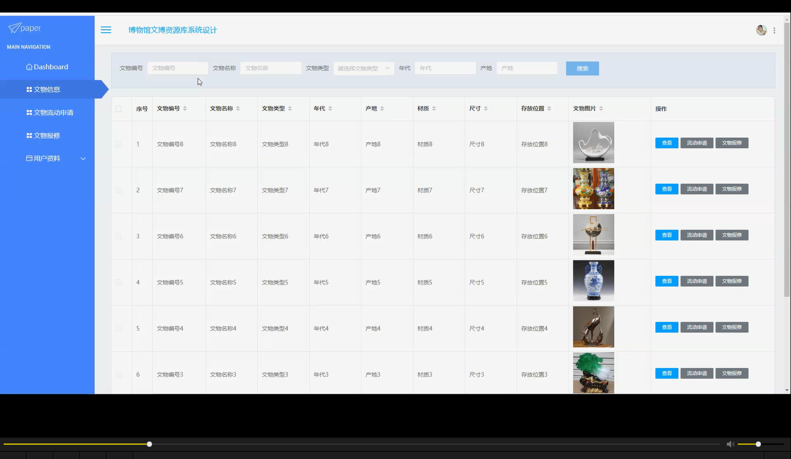791x459 pixels.
Task: Adjust the volume slider knob
Action: tap(758, 444)
